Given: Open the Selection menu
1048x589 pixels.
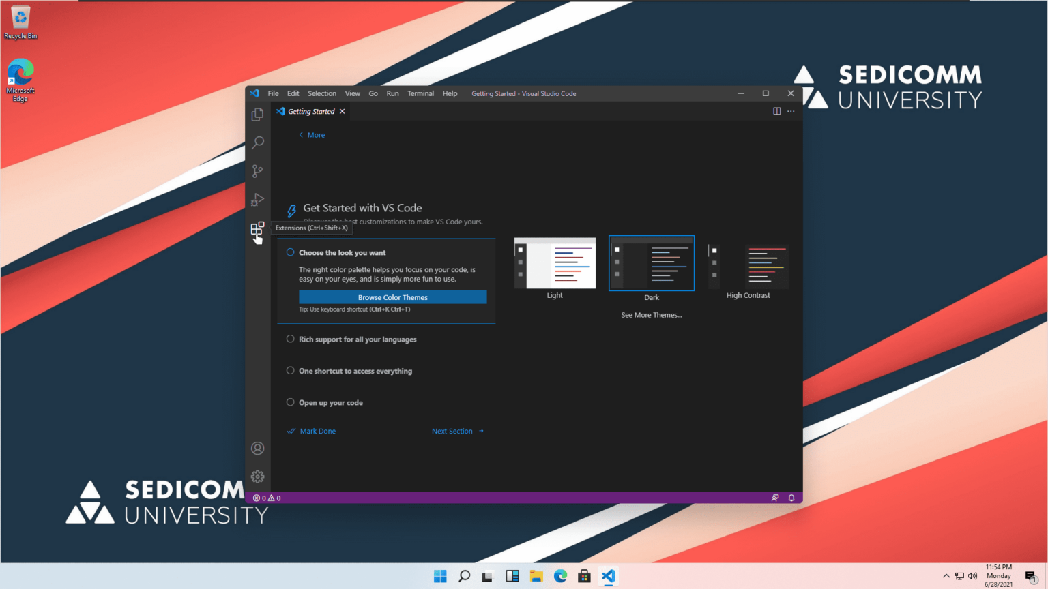Looking at the screenshot, I should pos(322,93).
